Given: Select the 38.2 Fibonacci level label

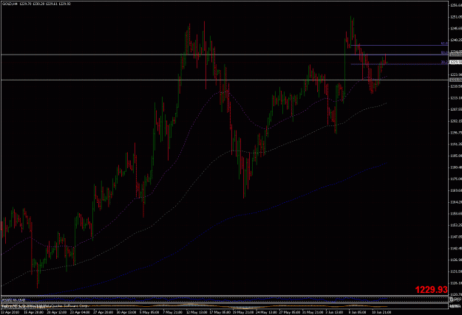Looking at the screenshot, I should (444, 62).
